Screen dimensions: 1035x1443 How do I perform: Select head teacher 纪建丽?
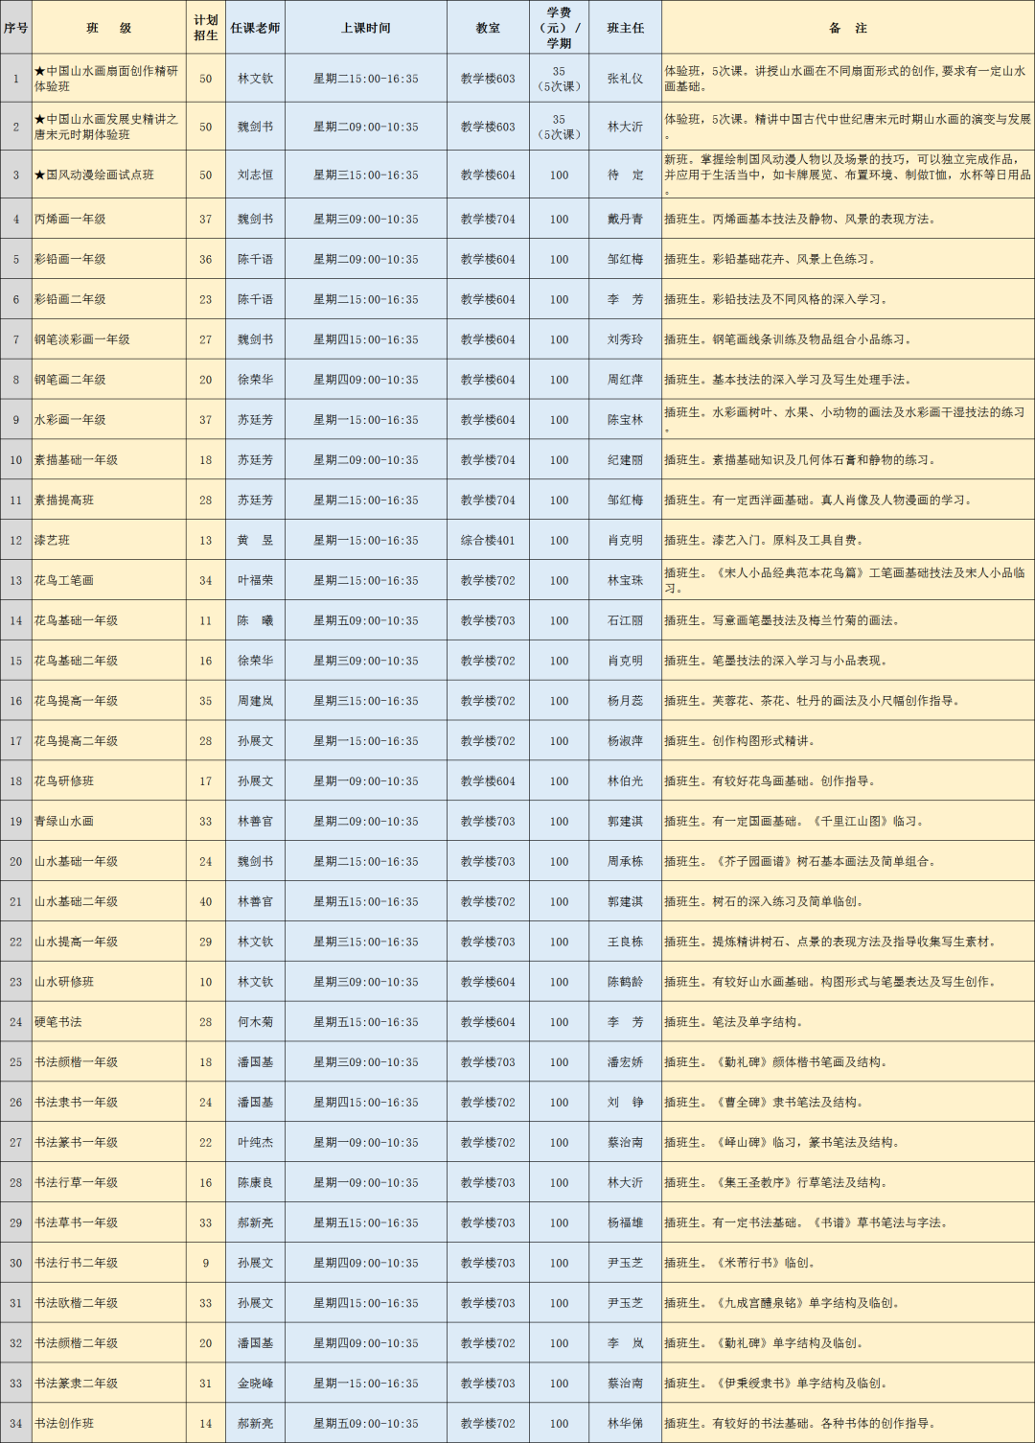(625, 460)
